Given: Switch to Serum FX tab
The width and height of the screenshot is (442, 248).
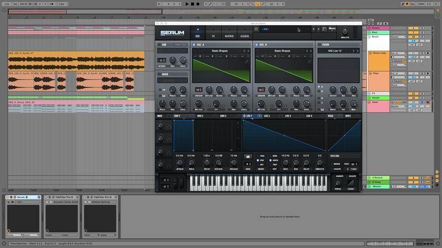Looking at the screenshot, I should 213,33.
